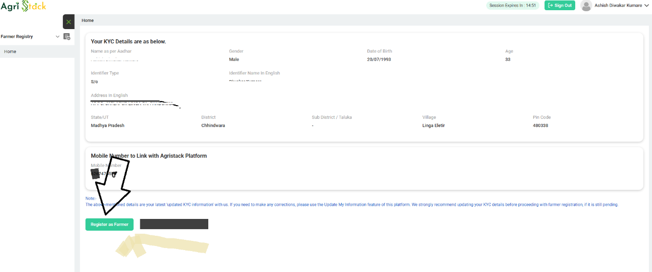Click the Madhya Pradesh state value
Image resolution: width=652 pixels, height=272 pixels.
pos(107,126)
